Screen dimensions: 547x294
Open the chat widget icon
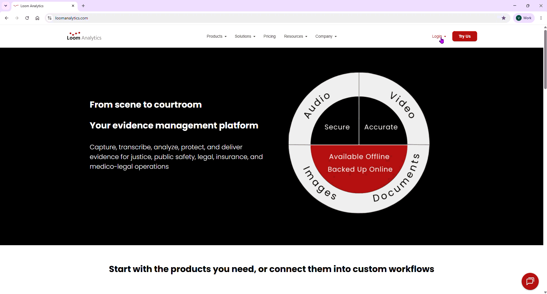point(530,281)
